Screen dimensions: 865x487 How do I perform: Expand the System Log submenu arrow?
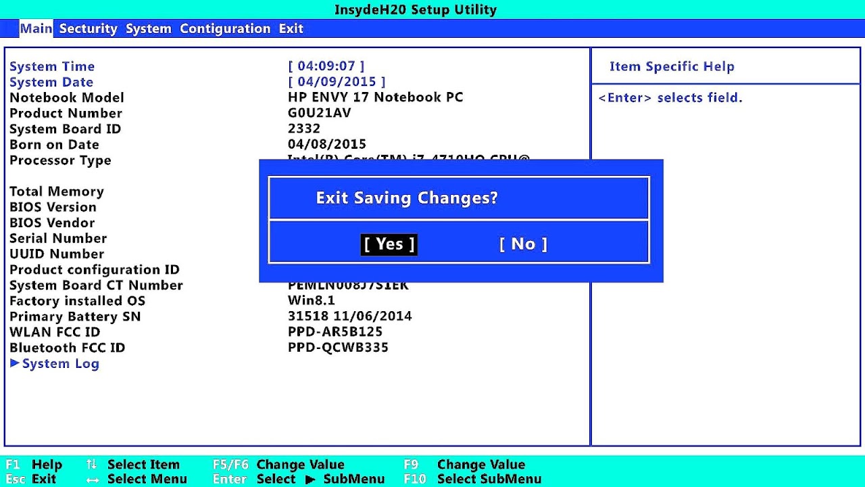(x=15, y=363)
